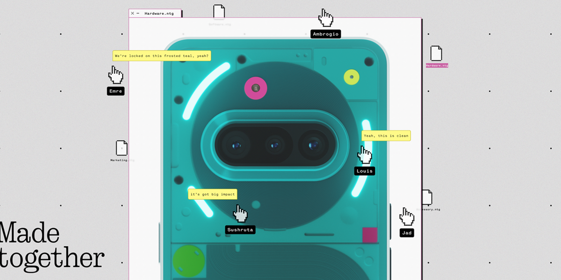Select the green circle at the phone's lower left
The width and height of the screenshot is (561, 280).
[189, 261]
